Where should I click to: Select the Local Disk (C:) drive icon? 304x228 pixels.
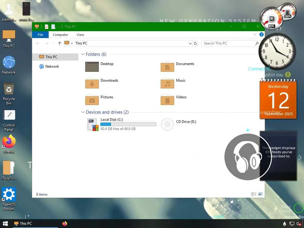coord(93,124)
